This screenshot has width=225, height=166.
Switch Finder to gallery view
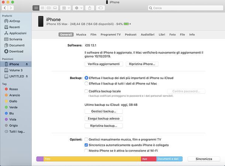55,8
